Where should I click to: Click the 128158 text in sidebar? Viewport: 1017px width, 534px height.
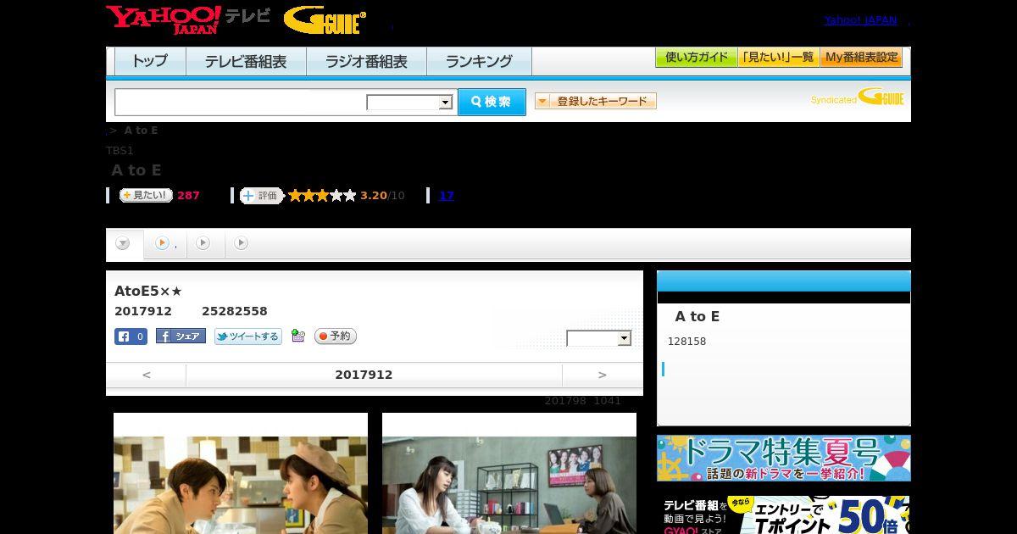pyautogui.click(x=686, y=342)
